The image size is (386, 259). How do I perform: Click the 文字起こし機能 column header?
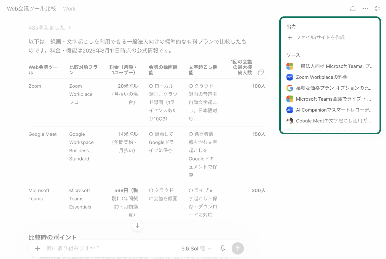[203, 70]
